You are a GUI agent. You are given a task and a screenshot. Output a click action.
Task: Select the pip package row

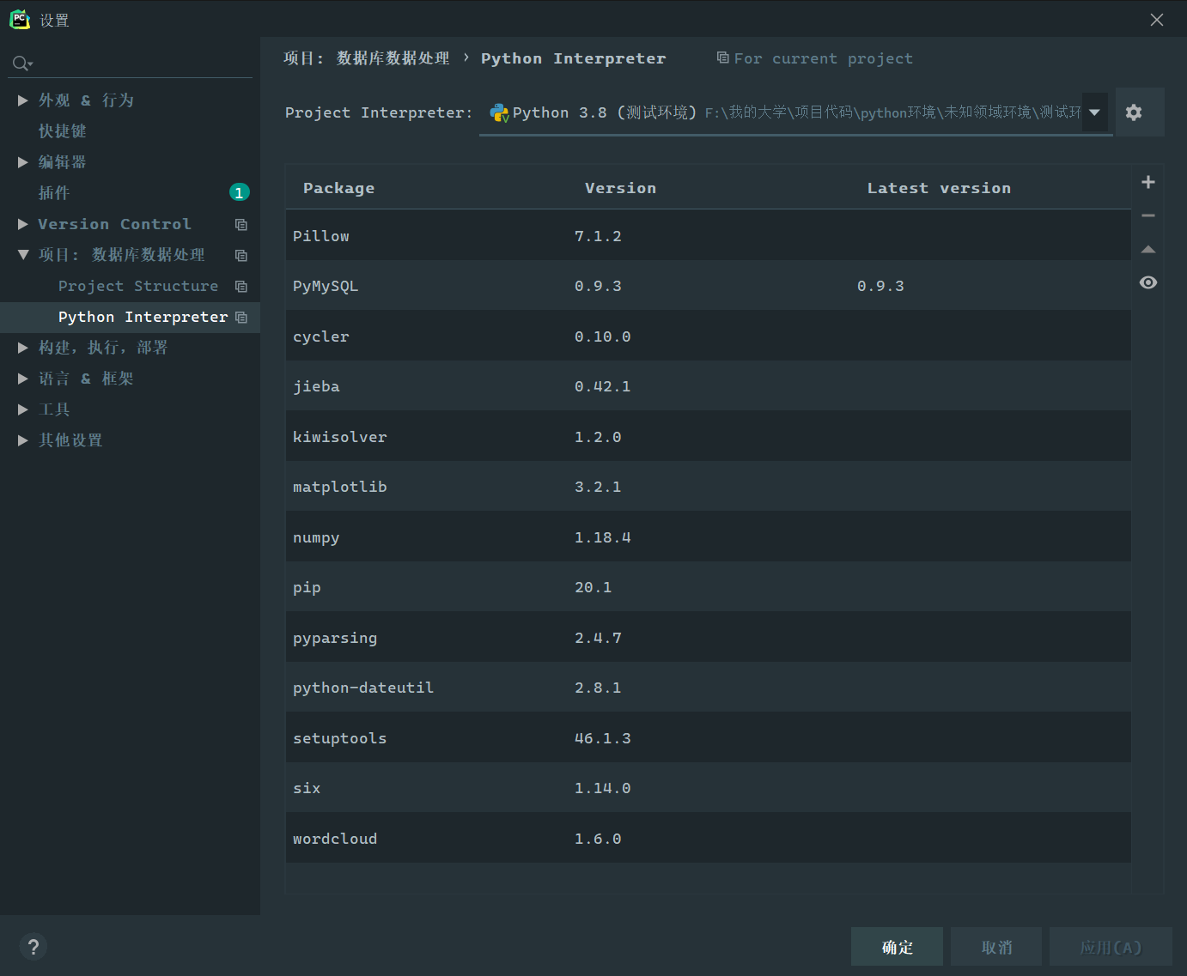[708, 587]
